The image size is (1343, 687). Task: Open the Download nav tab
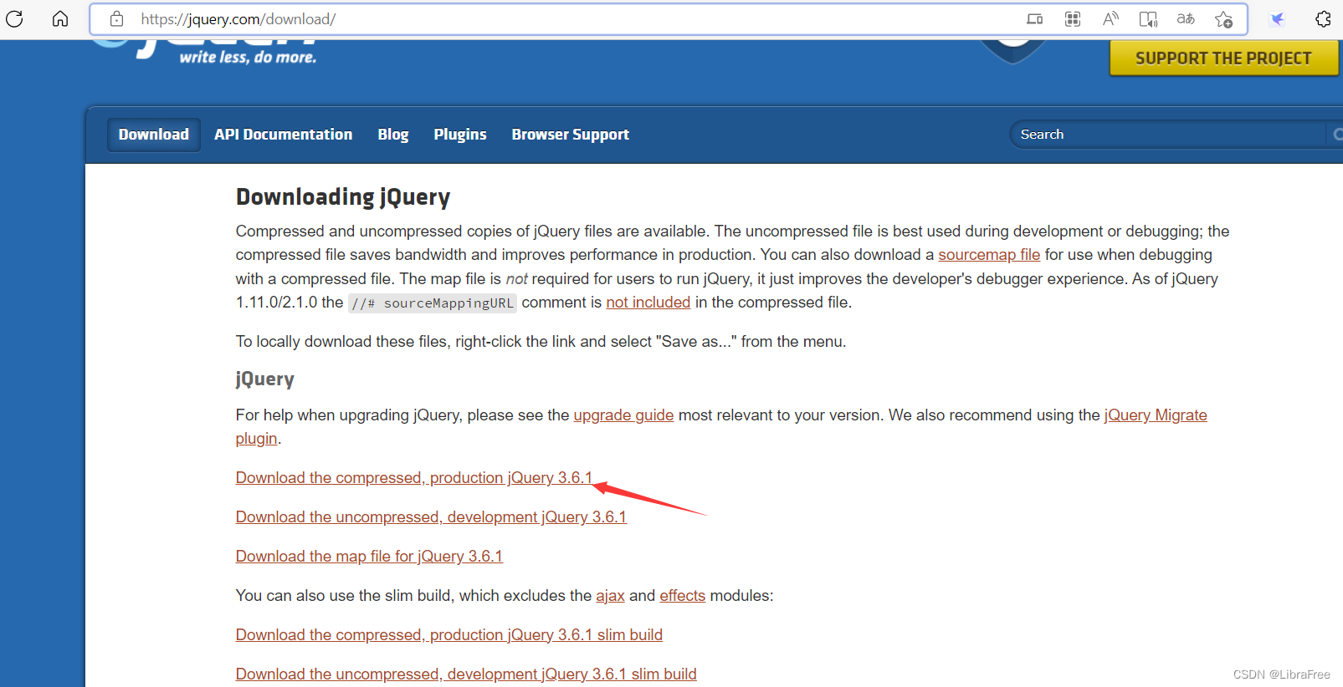[x=154, y=135]
